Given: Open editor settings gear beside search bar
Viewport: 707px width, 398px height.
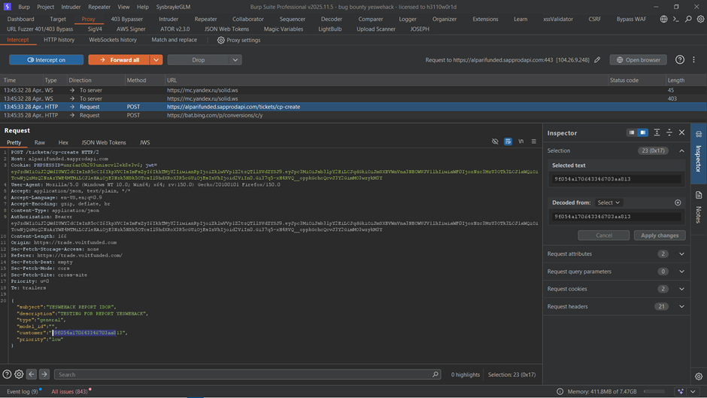Looking at the screenshot, I should pyautogui.click(x=19, y=374).
